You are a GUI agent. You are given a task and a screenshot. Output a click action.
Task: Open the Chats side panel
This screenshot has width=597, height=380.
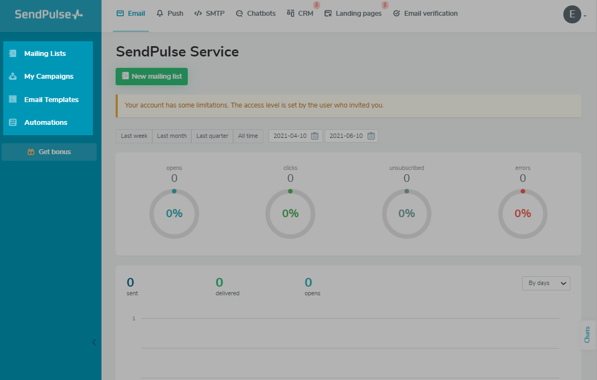click(587, 334)
